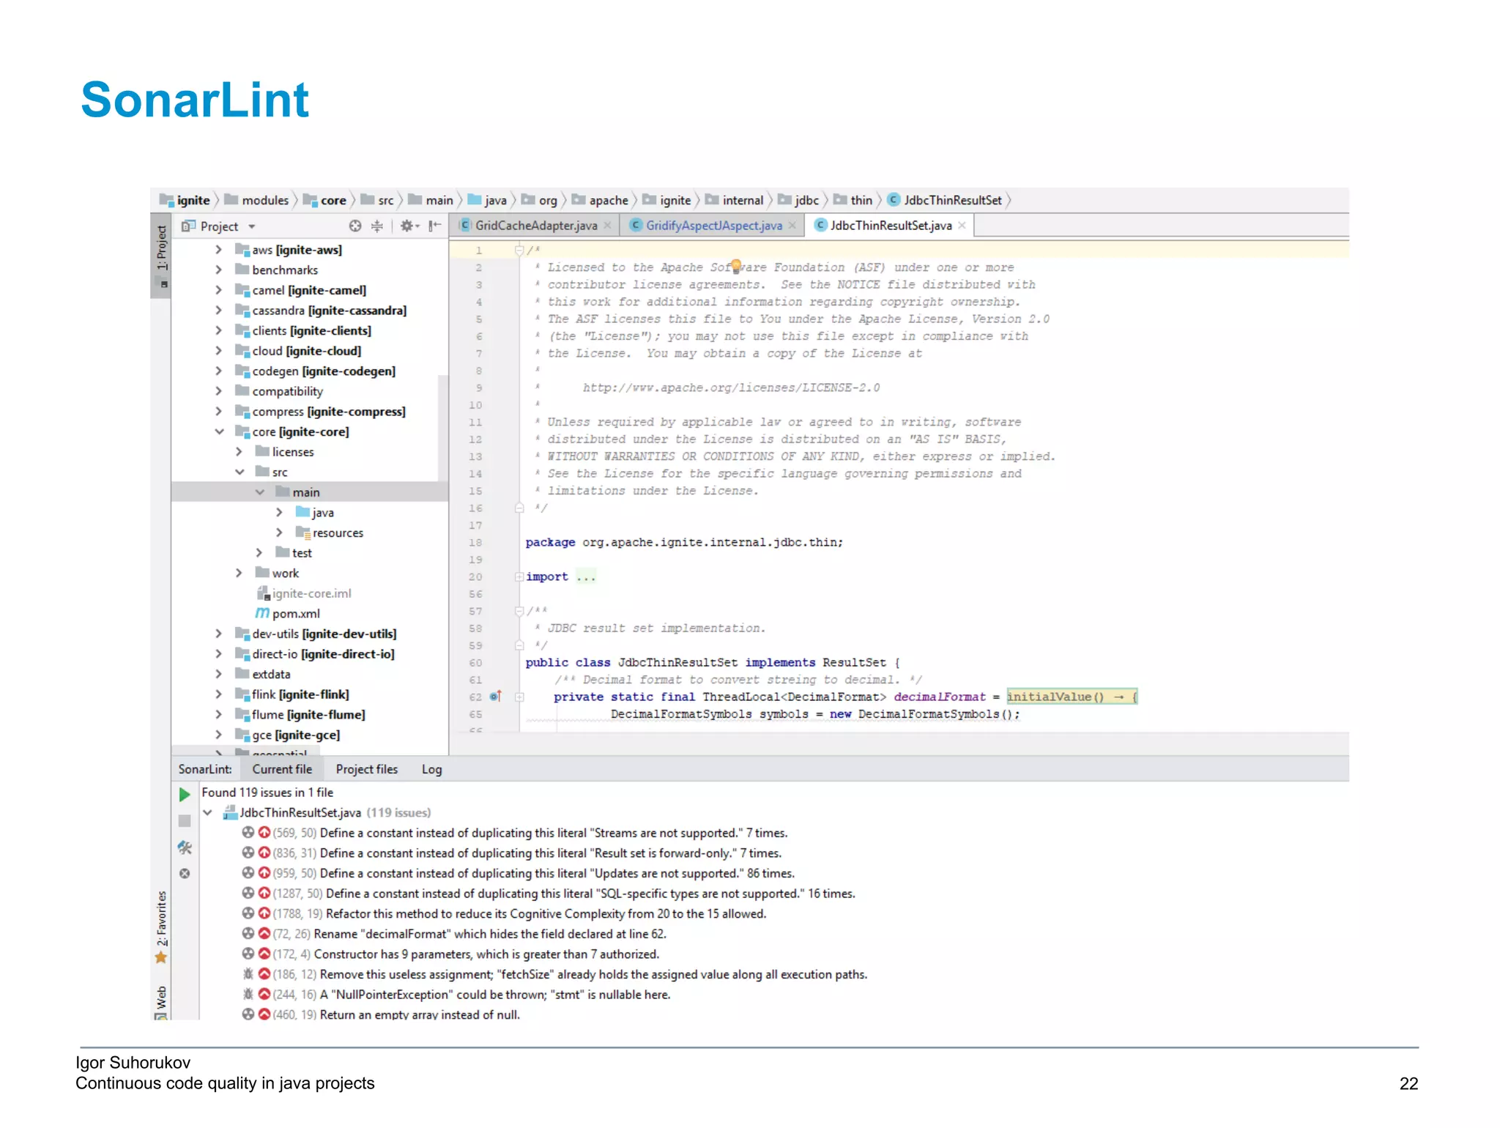Viewport: 1500px width, 1128px height.
Task: Toggle code fold at line 57 Javadoc
Action: click(519, 611)
